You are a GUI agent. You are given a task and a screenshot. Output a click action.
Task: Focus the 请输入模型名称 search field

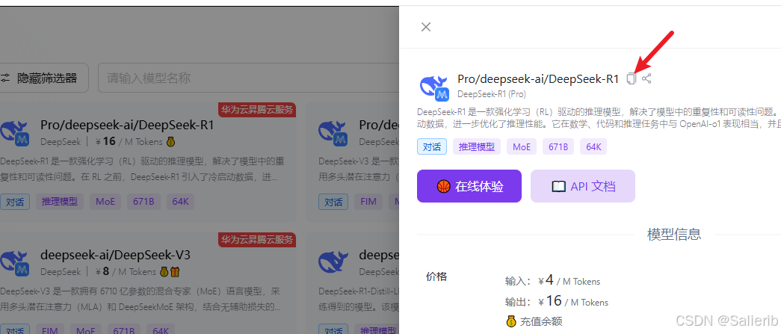click(248, 78)
